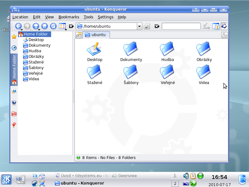Open Bookmarks sidebar star icon
The width and height of the screenshot is (249, 187).
pos(14,37)
